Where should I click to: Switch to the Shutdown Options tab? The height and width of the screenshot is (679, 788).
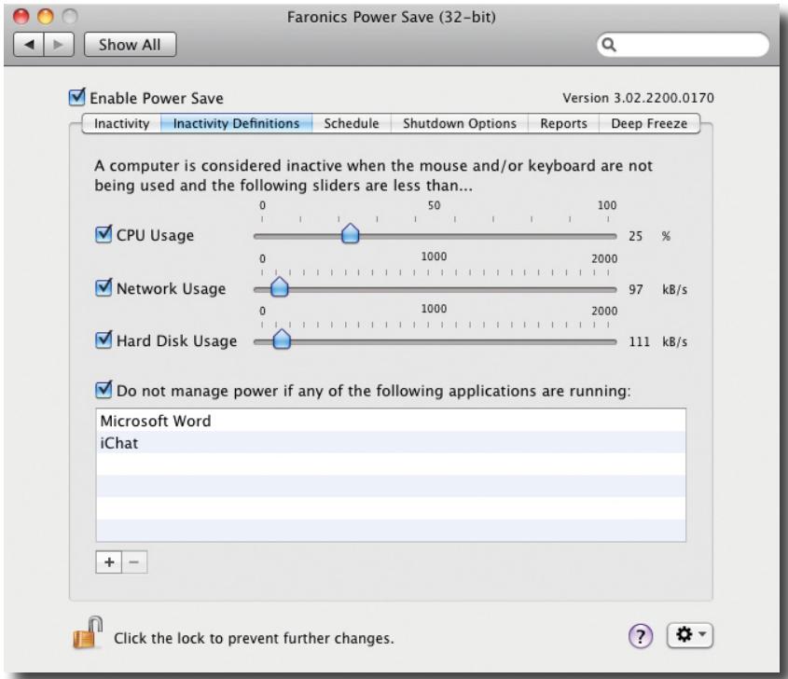pyautogui.click(x=459, y=124)
